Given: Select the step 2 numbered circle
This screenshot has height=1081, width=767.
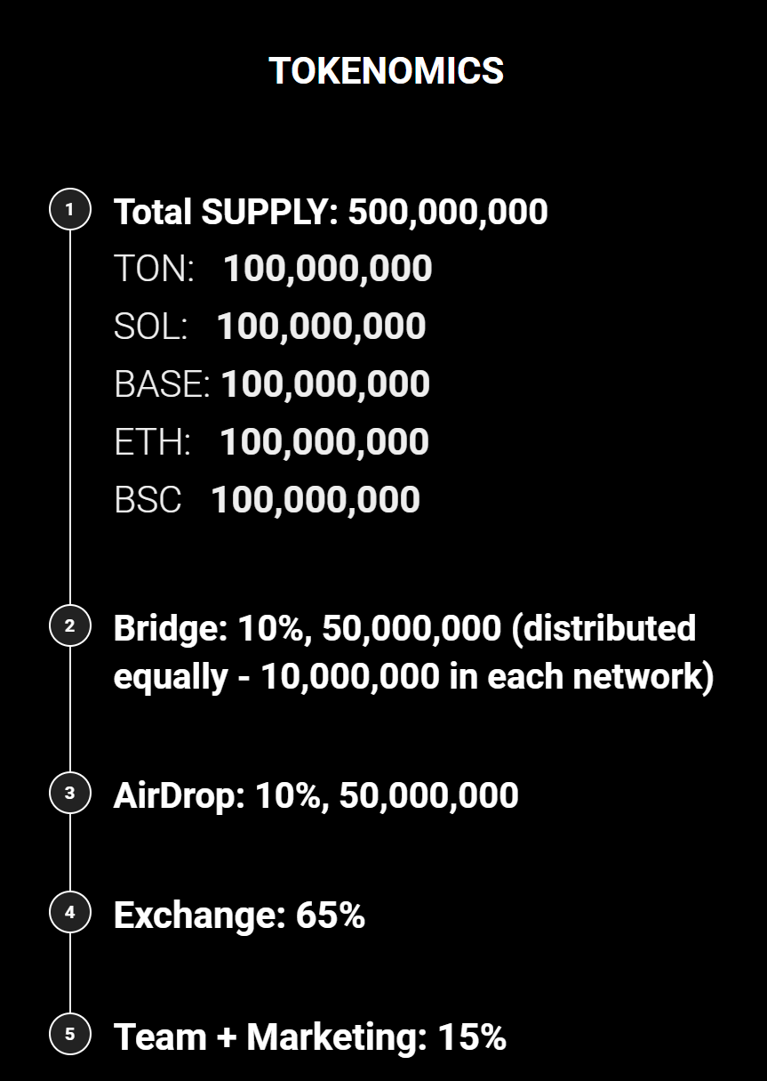Looking at the screenshot, I should (70, 626).
